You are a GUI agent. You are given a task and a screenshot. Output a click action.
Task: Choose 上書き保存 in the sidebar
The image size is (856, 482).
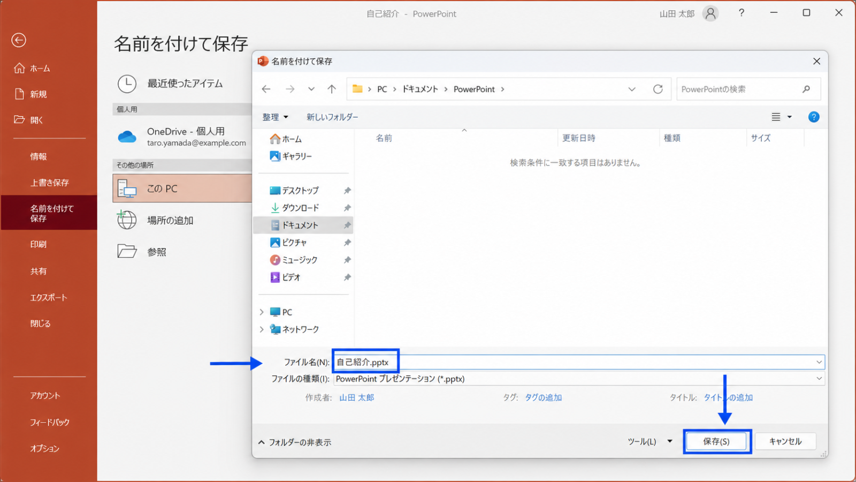49,183
